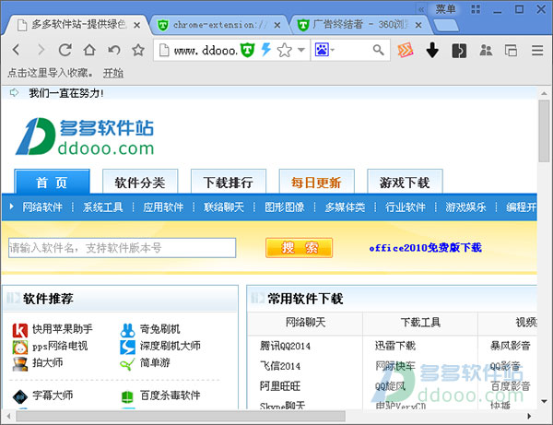Open the 腾讯QQ2014 download link
Image resolution: width=553 pixels, height=425 pixels.
[285, 346]
